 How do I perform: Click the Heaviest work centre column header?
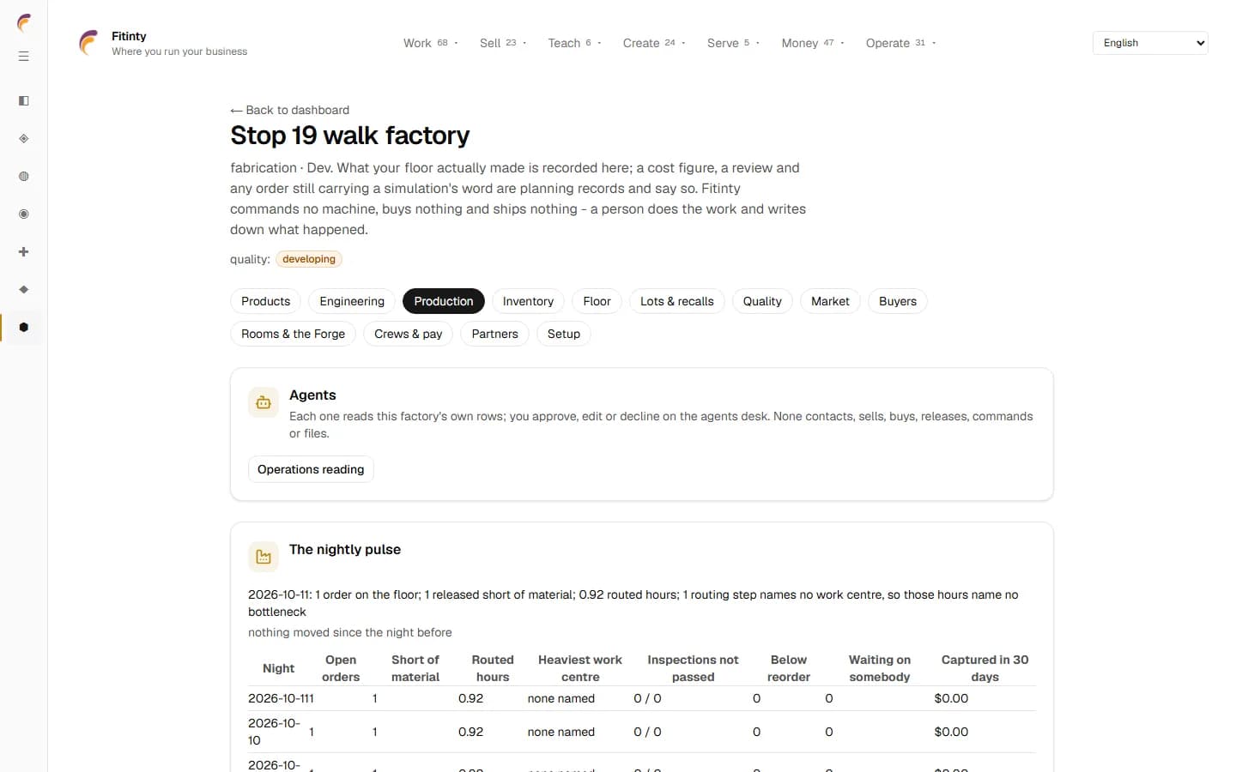tap(580, 668)
